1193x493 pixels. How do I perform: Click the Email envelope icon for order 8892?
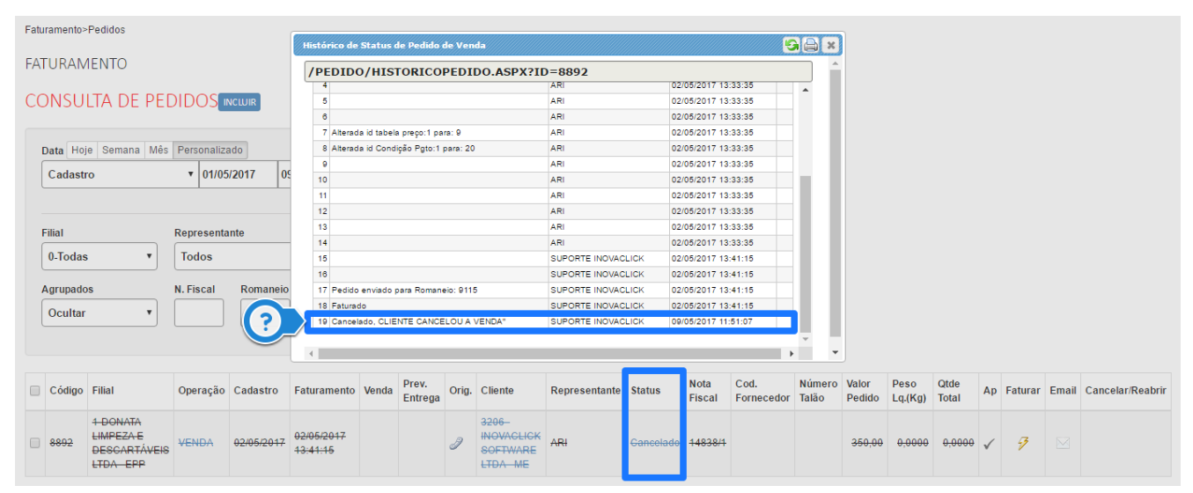tap(1062, 443)
